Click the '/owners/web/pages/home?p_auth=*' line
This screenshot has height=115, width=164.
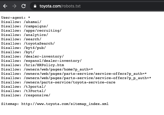[47, 69]
